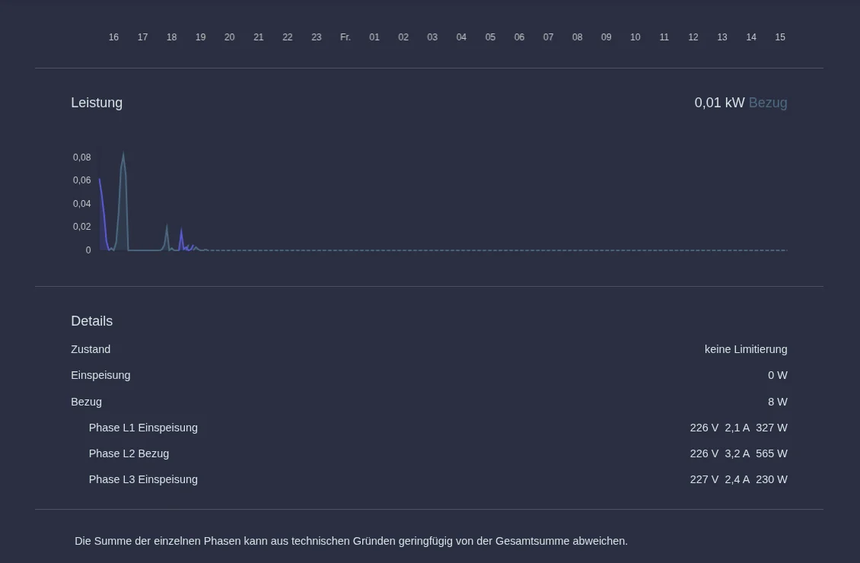Click the Phase L2 Bezug row
The height and width of the screenshot is (563, 860).
pos(429,454)
